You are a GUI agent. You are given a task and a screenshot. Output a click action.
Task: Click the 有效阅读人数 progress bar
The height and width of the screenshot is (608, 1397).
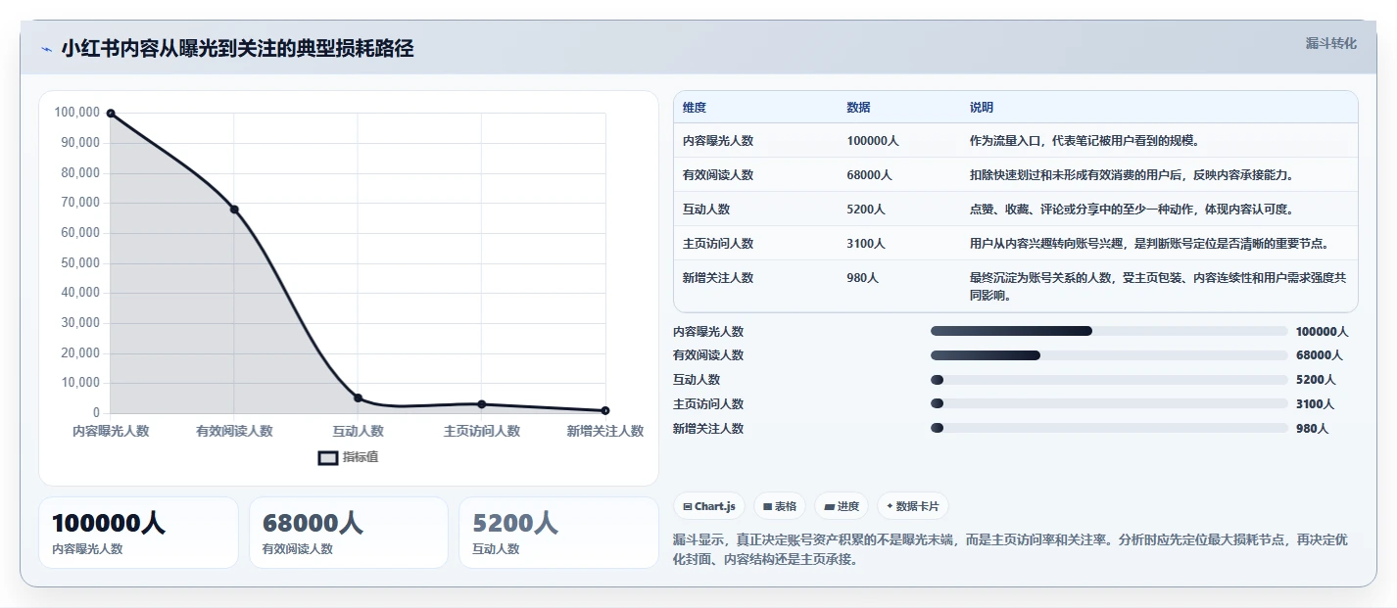1109,355
